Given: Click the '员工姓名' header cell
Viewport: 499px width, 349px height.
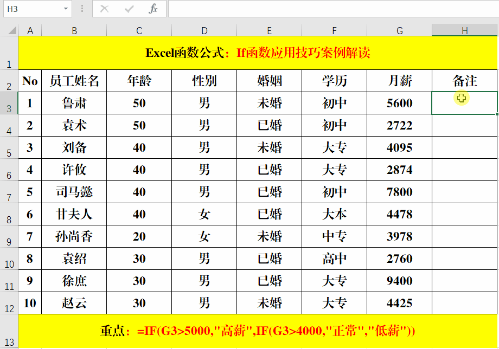Looking at the screenshot, I should click(x=74, y=81).
